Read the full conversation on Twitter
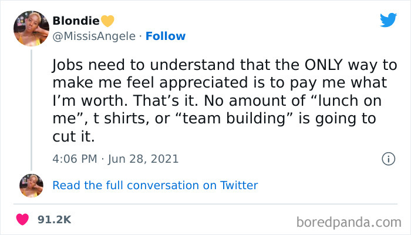Screen dimensions: 411x235 pos(155,185)
